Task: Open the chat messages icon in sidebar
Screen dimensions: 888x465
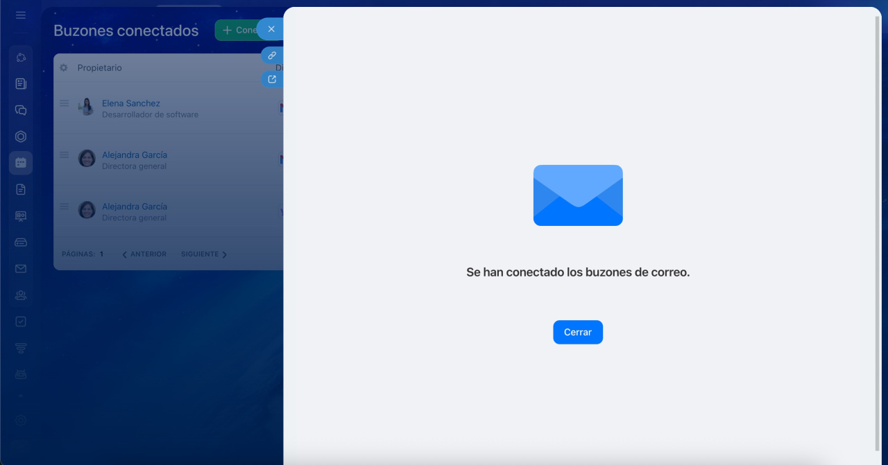Action: pyautogui.click(x=21, y=110)
